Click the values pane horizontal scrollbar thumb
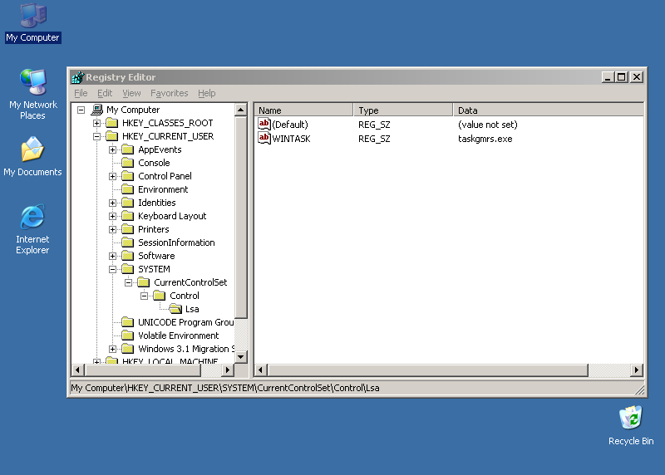The width and height of the screenshot is (665, 475). click(x=428, y=370)
